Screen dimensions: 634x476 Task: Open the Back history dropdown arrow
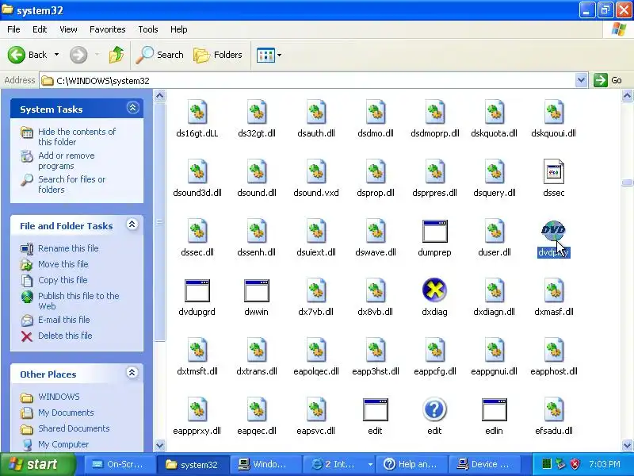tap(56, 54)
